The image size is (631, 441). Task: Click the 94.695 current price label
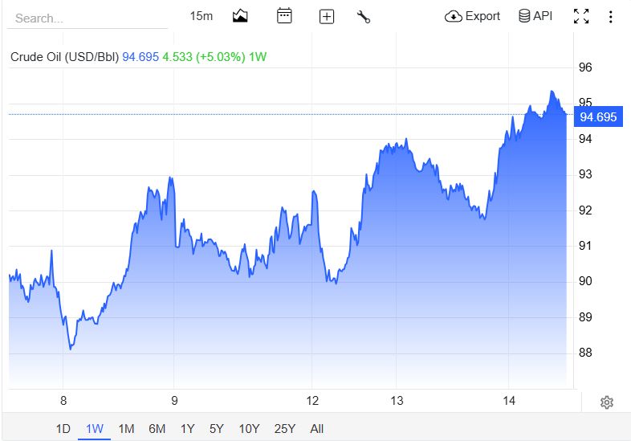click(598, 116)
